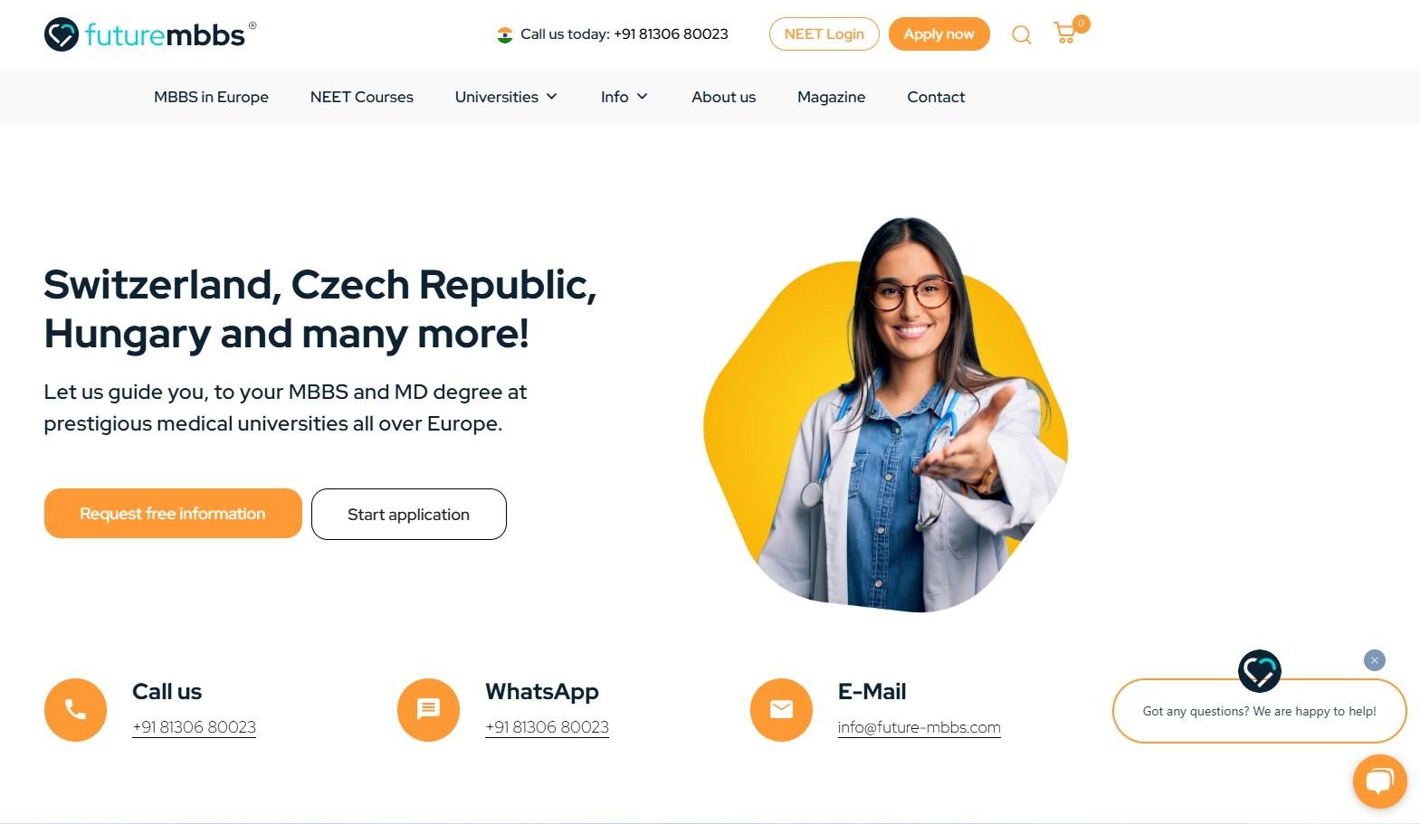Open the Magazine menu item
Screen dimensions: 1420x824
click(831, 97)
